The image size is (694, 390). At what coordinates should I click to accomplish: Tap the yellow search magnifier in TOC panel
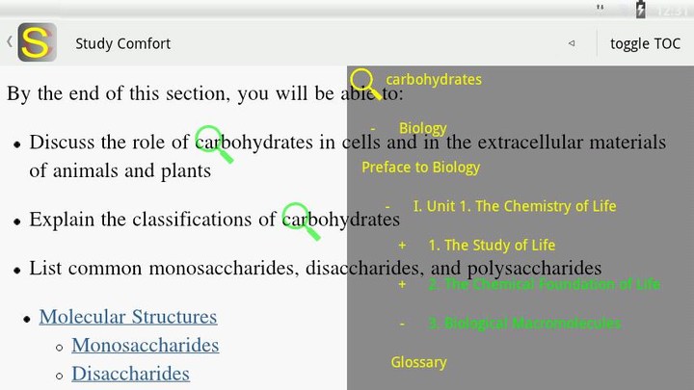(x=365, y=84)
